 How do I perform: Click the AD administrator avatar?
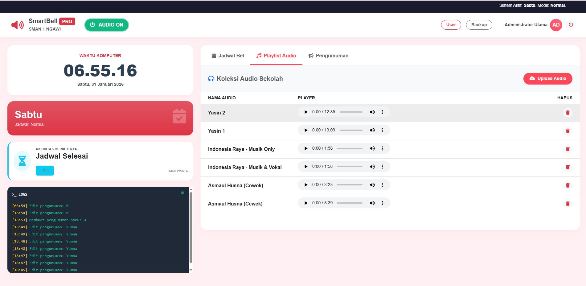[556, 25]
